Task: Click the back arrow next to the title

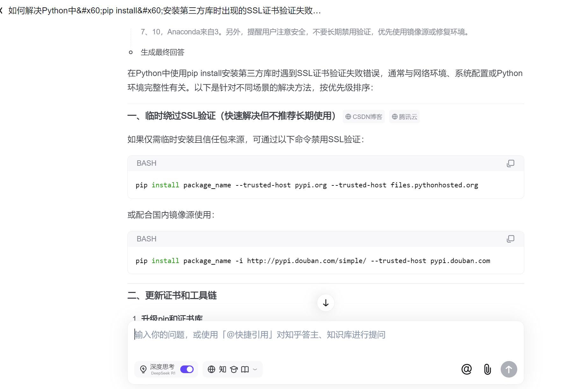Action: tap(2, 10)
